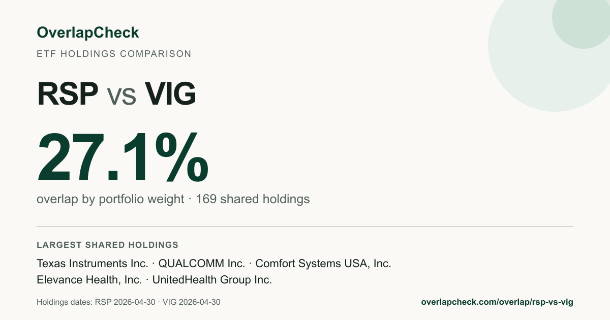Screen dimensions: 610x320
Task: Click the ETF Holdings Comparison subtitle
Action: 114,54
